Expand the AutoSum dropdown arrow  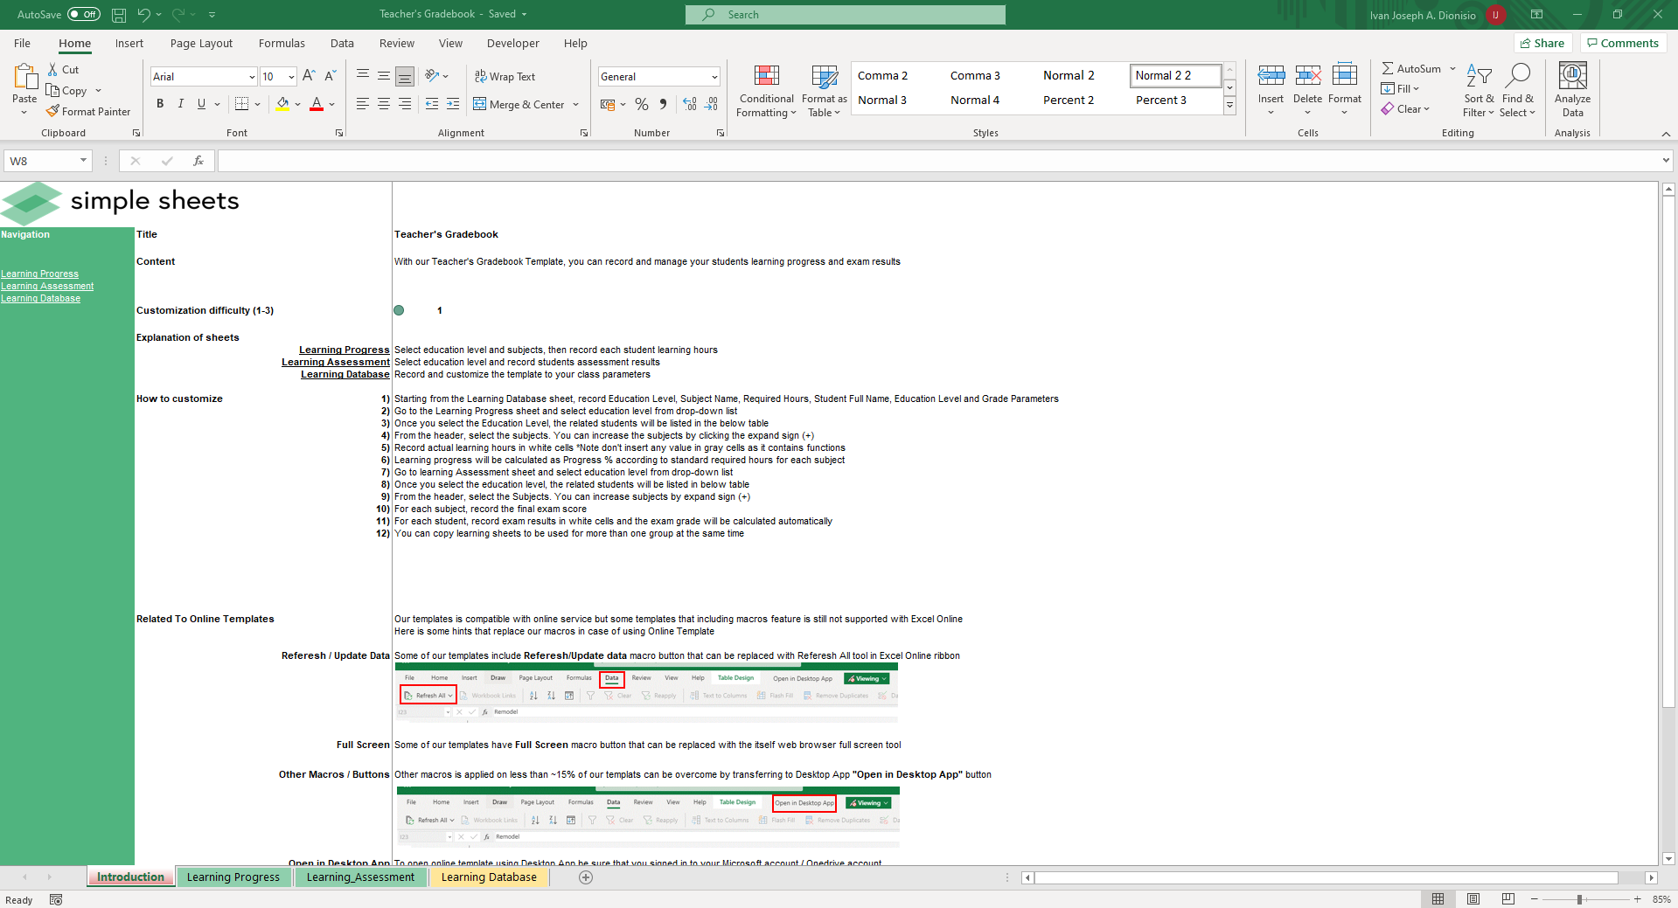[x=1453, y=69]
